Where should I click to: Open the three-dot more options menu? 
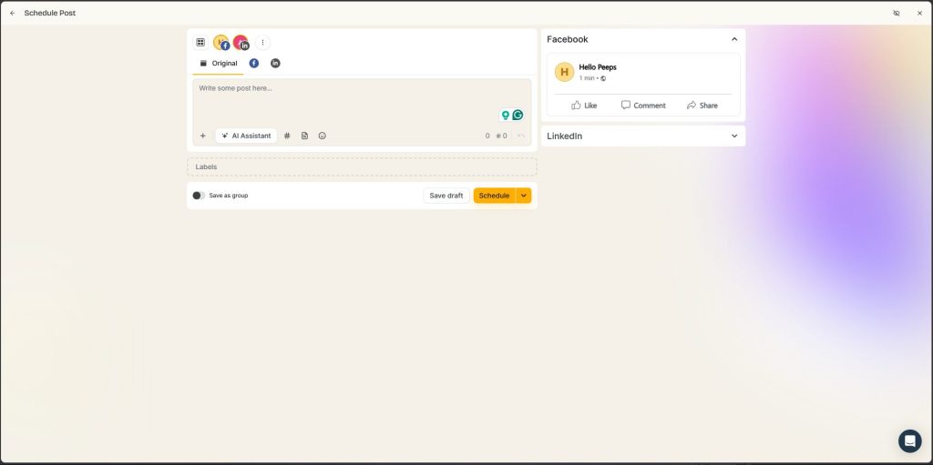click(262, 42)
